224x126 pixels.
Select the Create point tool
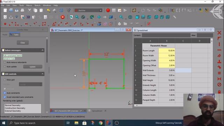tap(5, 24)
